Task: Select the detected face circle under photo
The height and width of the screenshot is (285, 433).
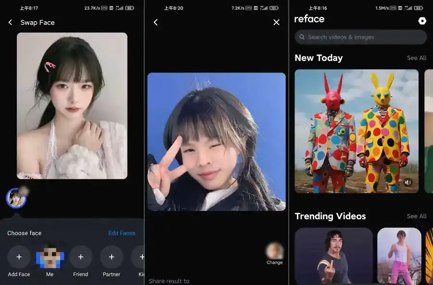Action: click(16, 198)
